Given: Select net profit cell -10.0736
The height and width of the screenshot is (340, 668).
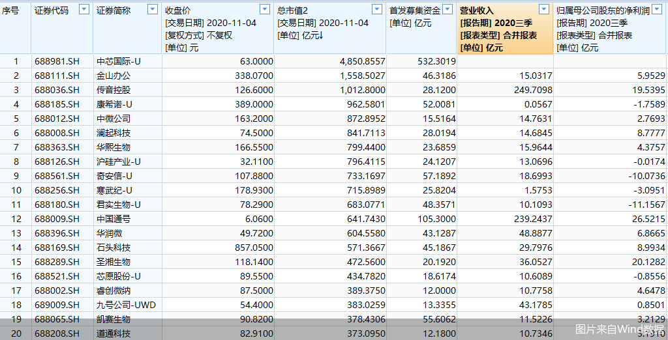Looking at the screenshot, I should tap(611, 176).
